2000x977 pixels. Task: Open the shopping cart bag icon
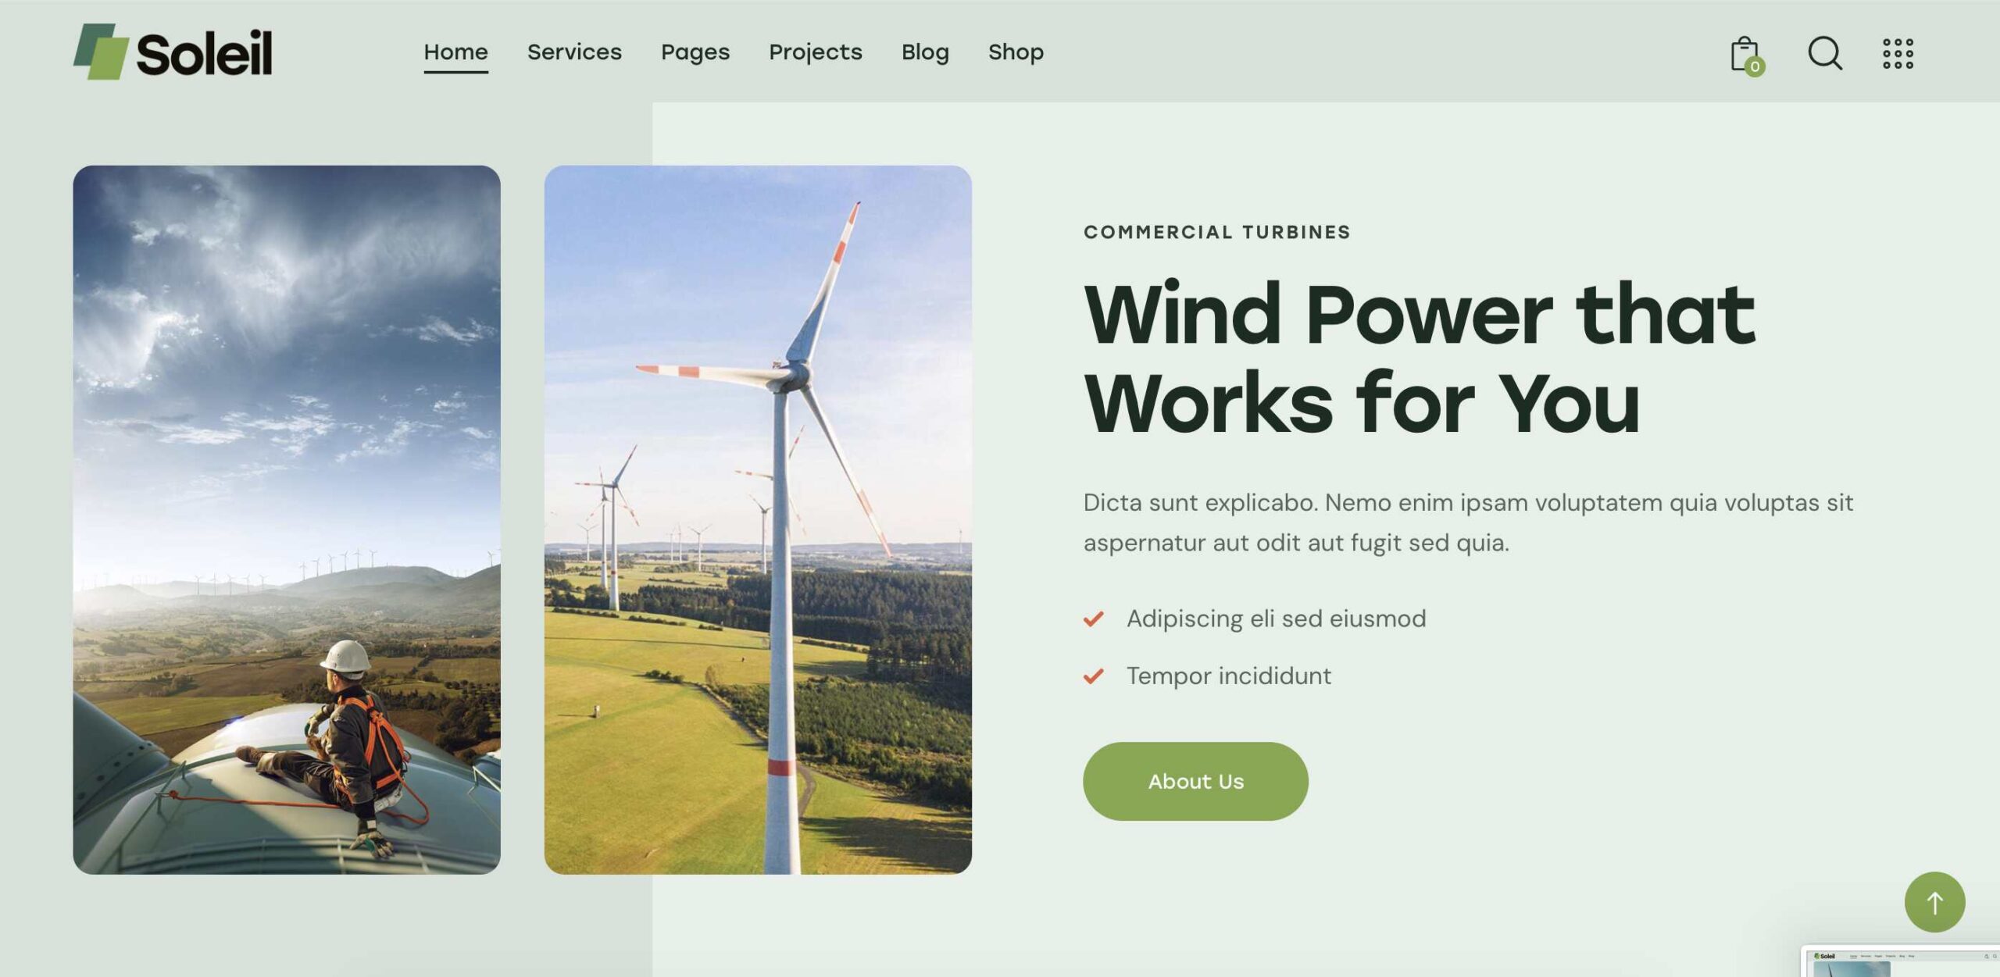(x=1745, y=54)
